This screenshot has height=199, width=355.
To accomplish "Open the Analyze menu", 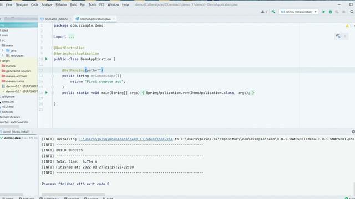I will 47,4.
